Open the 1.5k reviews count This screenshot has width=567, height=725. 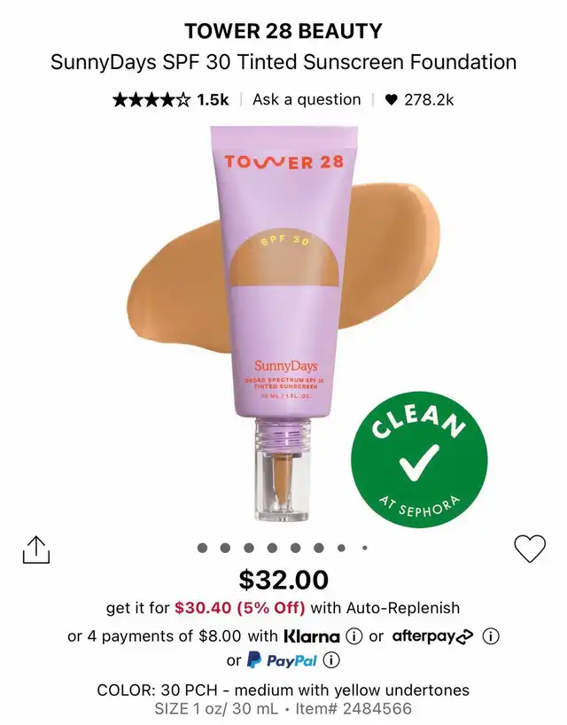click(213, 99)
